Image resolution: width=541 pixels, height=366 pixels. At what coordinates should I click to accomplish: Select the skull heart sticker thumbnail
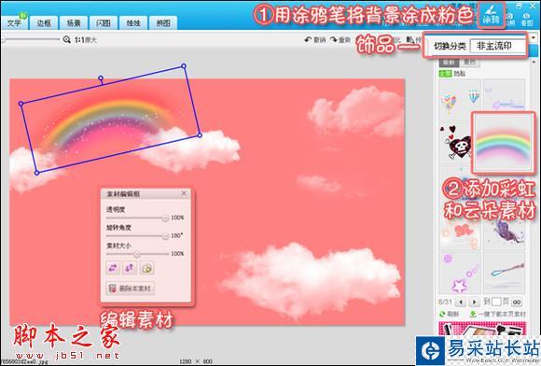coord(457,142)
